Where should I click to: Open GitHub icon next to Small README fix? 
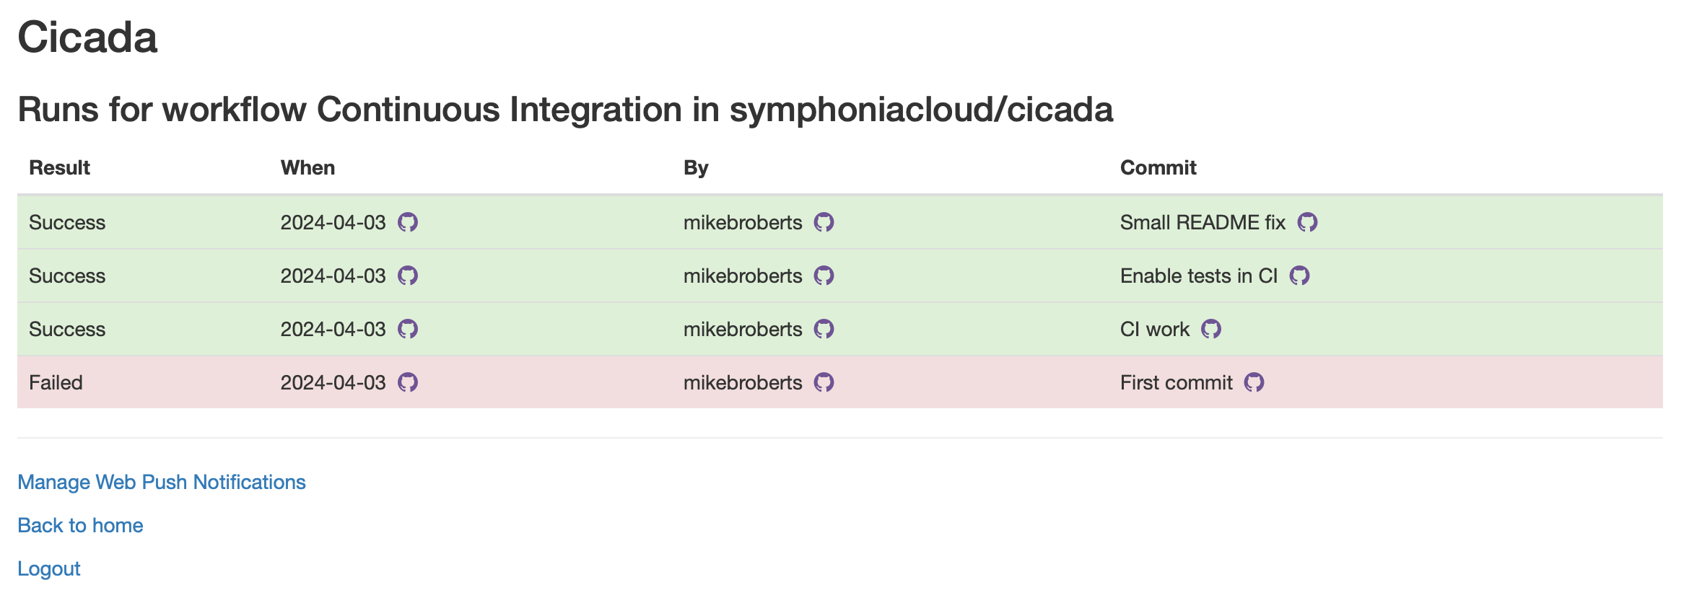1307,222
